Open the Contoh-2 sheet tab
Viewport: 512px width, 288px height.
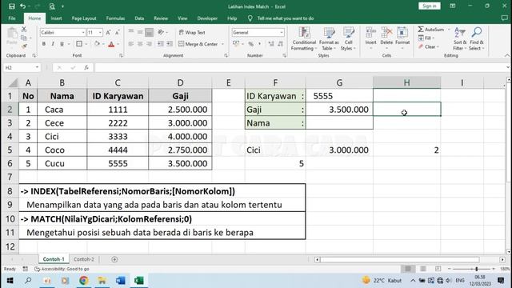click(83, 259)
